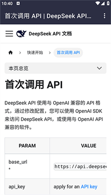Tap the api_key parameter cell

(x=27, y=187)
